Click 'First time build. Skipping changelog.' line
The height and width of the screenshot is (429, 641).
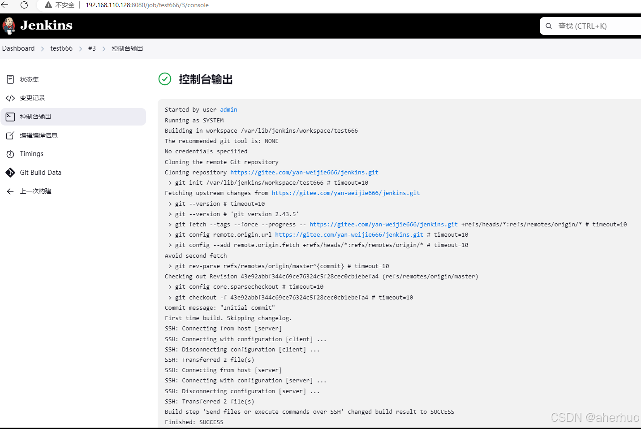(228, 318)
